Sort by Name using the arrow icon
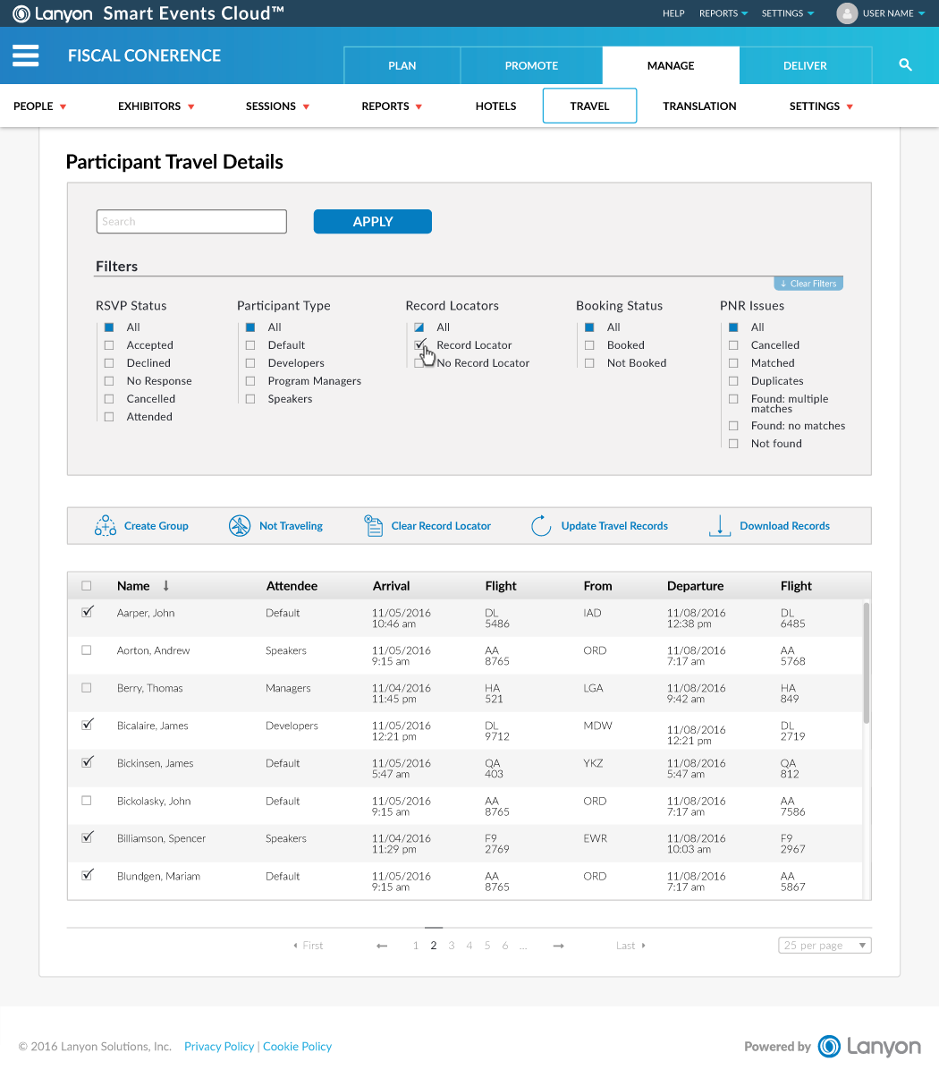 [x=165, y=586]
